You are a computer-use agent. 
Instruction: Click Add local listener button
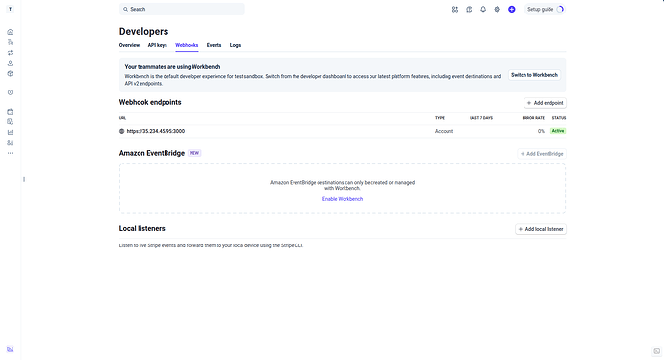(x=541, y=229)
